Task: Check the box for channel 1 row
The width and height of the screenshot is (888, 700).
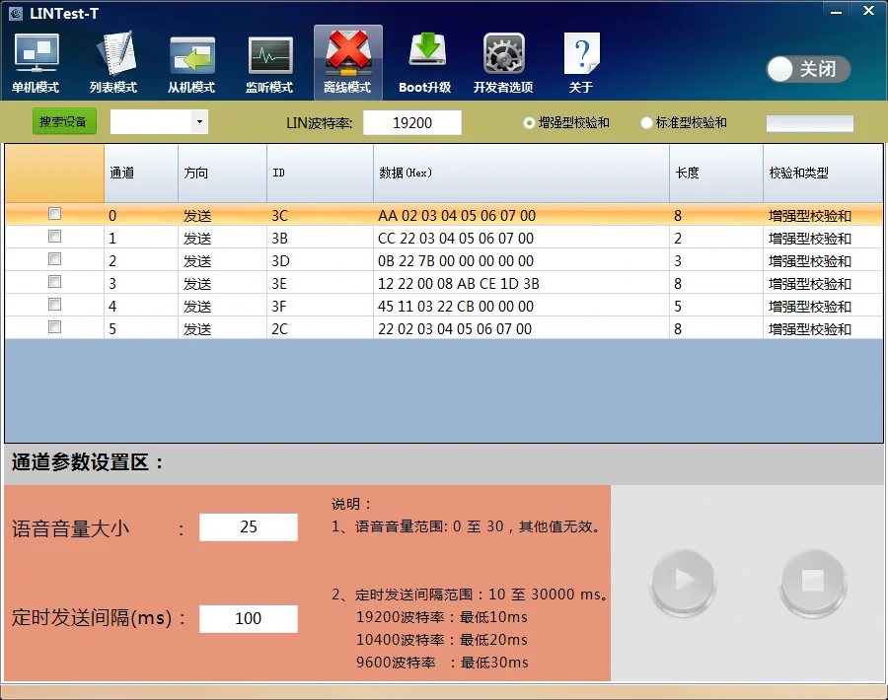Action: [x=54, y=237]
